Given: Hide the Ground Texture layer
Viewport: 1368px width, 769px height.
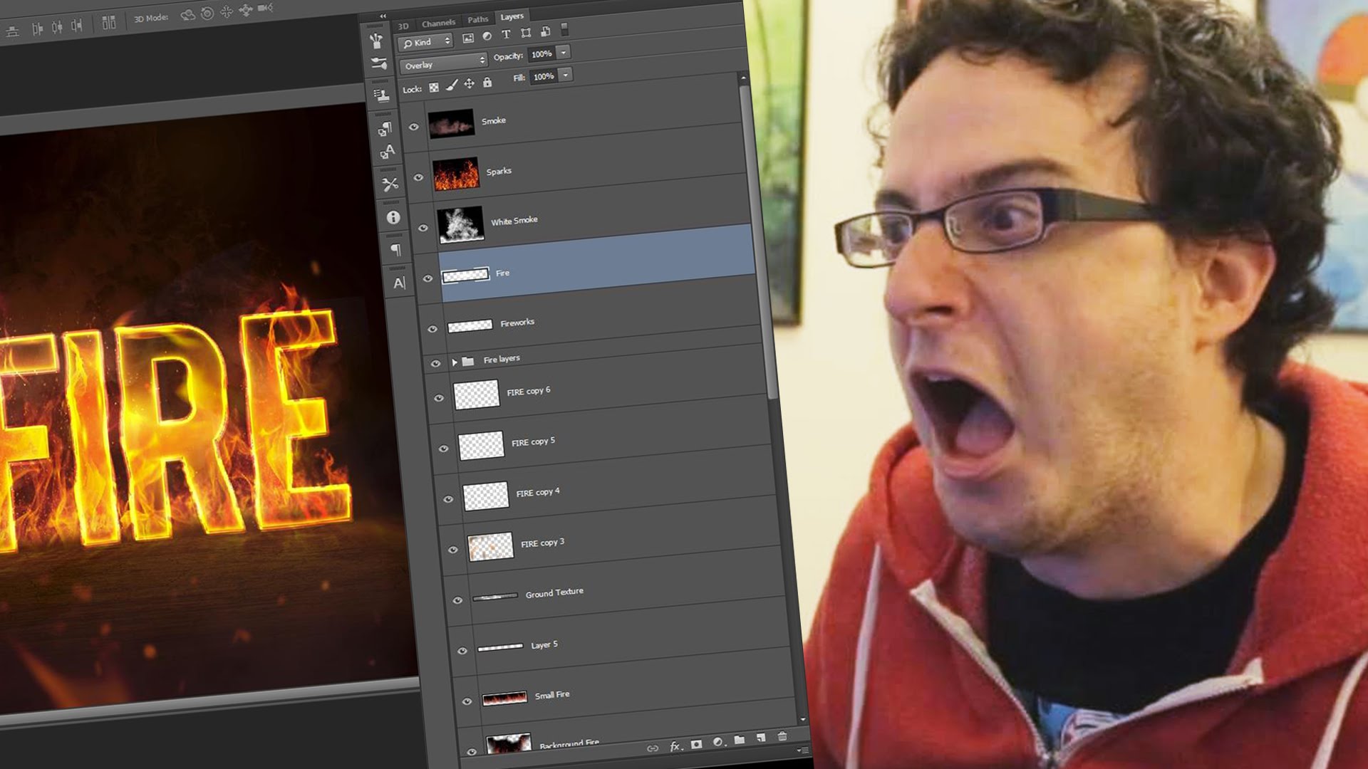Looking at the screenshot, I should (x=457, y=600).
